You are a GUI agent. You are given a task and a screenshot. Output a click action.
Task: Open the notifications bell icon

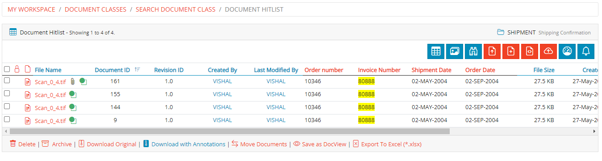[586, 51]
